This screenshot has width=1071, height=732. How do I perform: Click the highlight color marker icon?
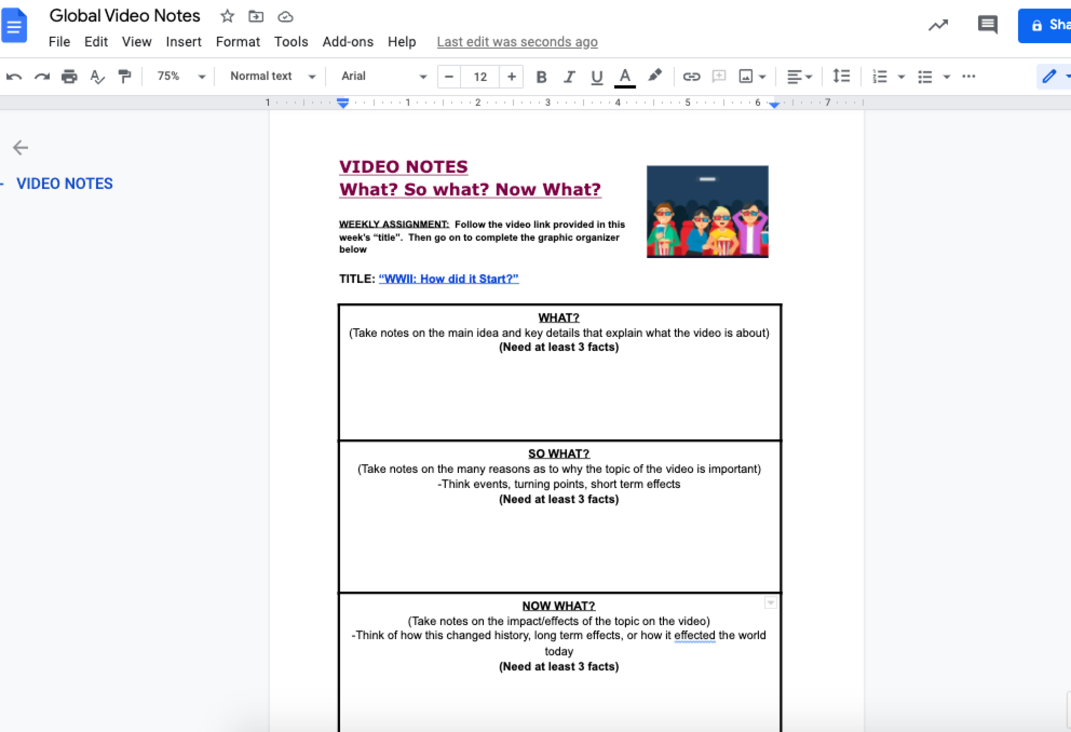coord(654,76)
